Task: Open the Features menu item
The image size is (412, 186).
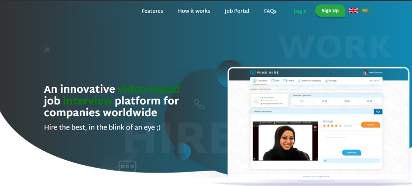Action: [x=152, y=11]
